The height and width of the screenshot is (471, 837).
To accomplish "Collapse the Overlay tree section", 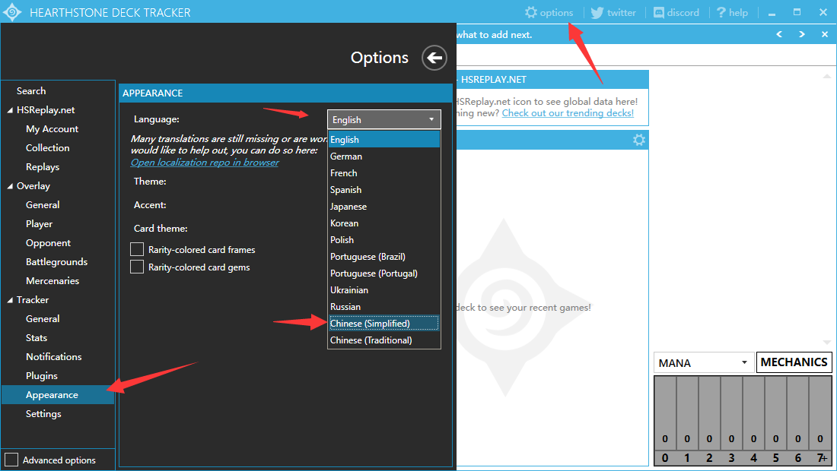I will tap(10, 186).
